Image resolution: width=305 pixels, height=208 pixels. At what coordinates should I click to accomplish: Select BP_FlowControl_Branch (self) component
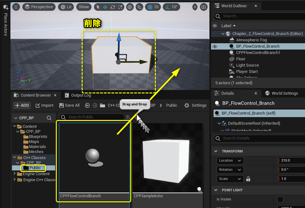point(259,113)
